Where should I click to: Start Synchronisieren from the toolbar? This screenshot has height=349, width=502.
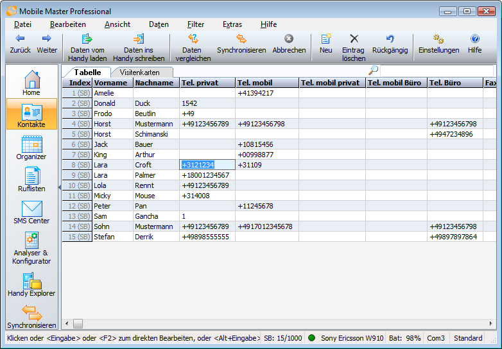coord(241,39)
